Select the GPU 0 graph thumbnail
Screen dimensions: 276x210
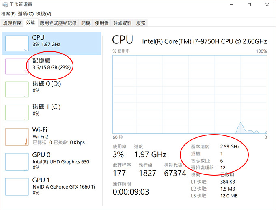[17, 162]
